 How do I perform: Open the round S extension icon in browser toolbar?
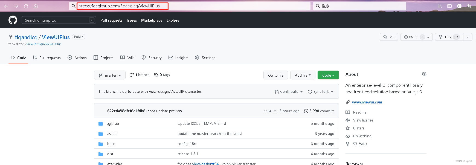point(459,6)
